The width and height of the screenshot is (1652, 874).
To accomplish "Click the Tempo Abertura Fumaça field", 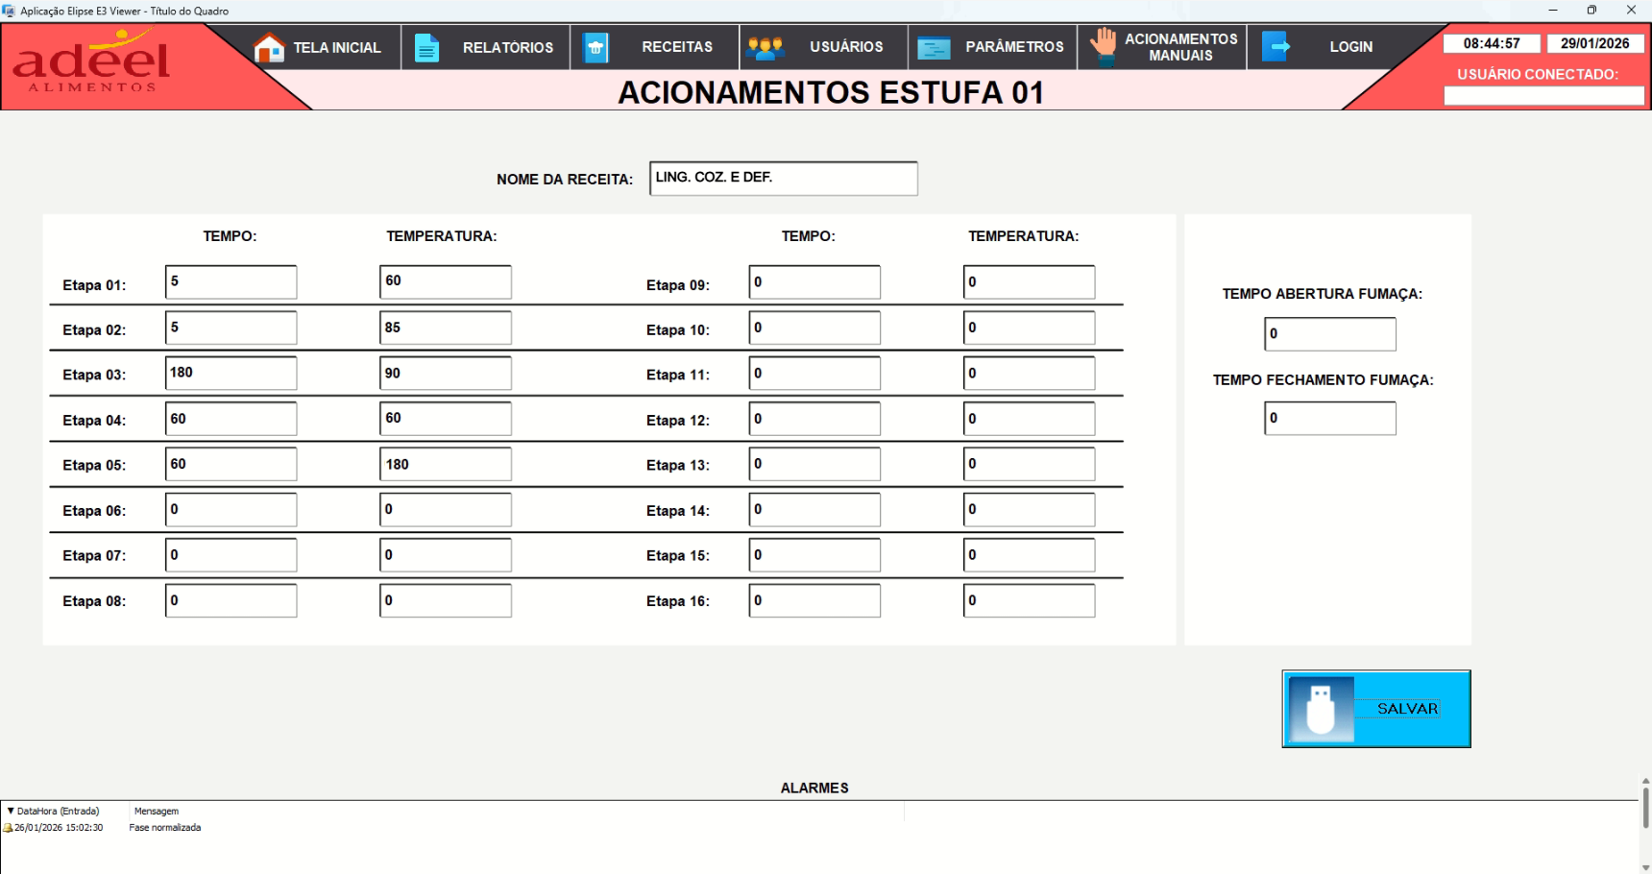I will coord(1330,334).
